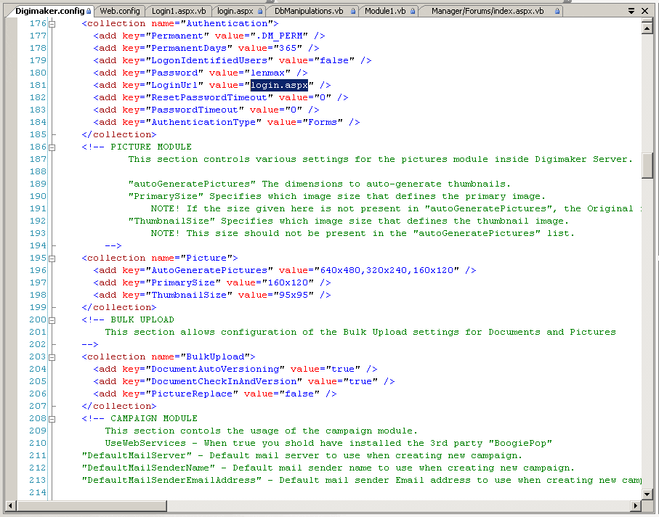Click the "PasswordTimeout" key on line 183
The height and width of the screenshot is (517, 659).
pyautogui.click(x=195, y=110)
